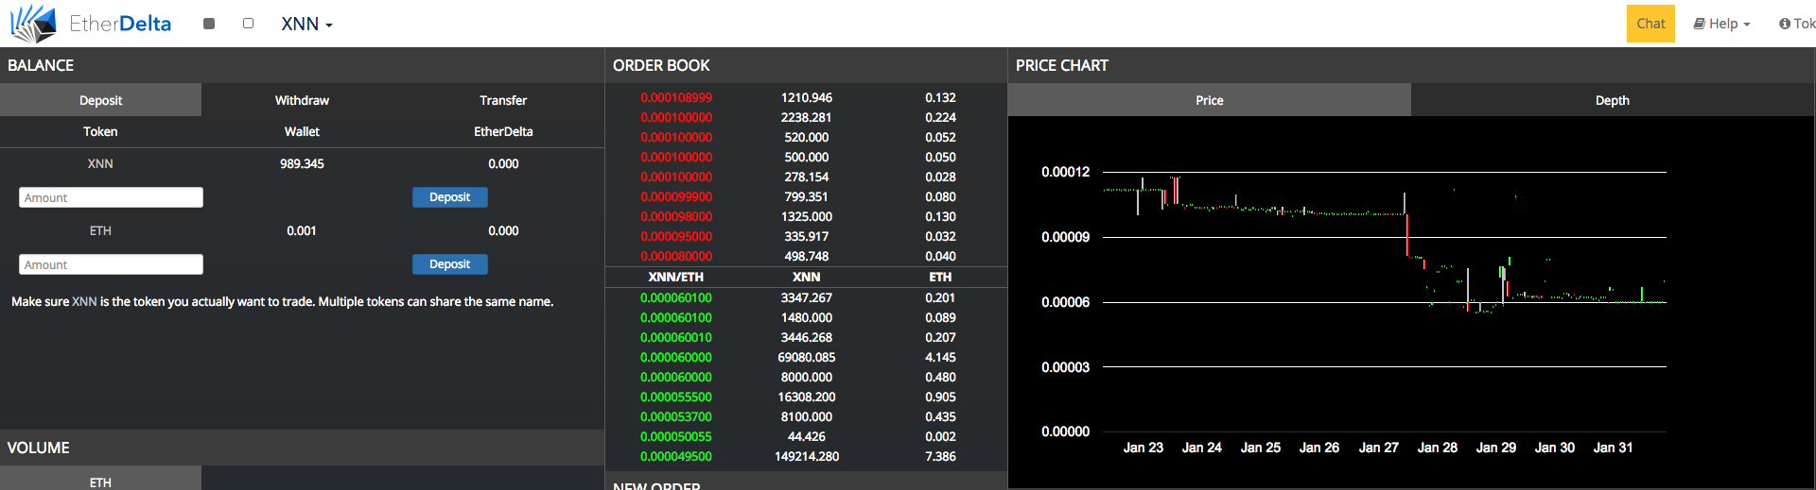Expand the Help dropdown menu
This screenshot has height=490, width=1816.
point(1721,24)
